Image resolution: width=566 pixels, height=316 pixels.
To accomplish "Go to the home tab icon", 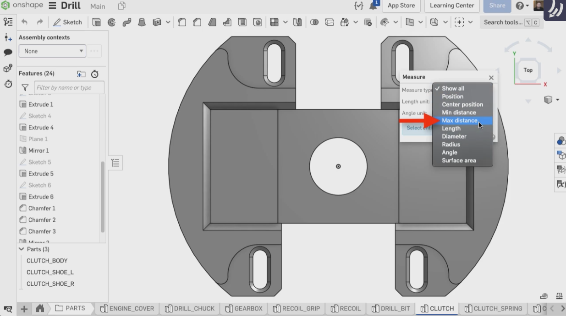I will coord(40,309).
